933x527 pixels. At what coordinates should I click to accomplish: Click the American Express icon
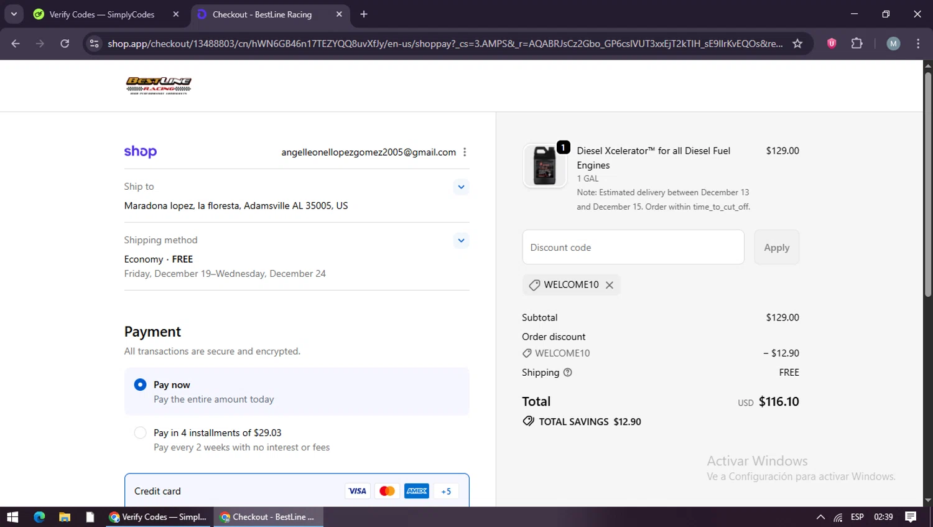417,491
